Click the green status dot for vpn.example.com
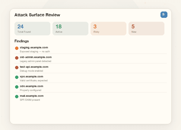181x130 pixels. 17,77
